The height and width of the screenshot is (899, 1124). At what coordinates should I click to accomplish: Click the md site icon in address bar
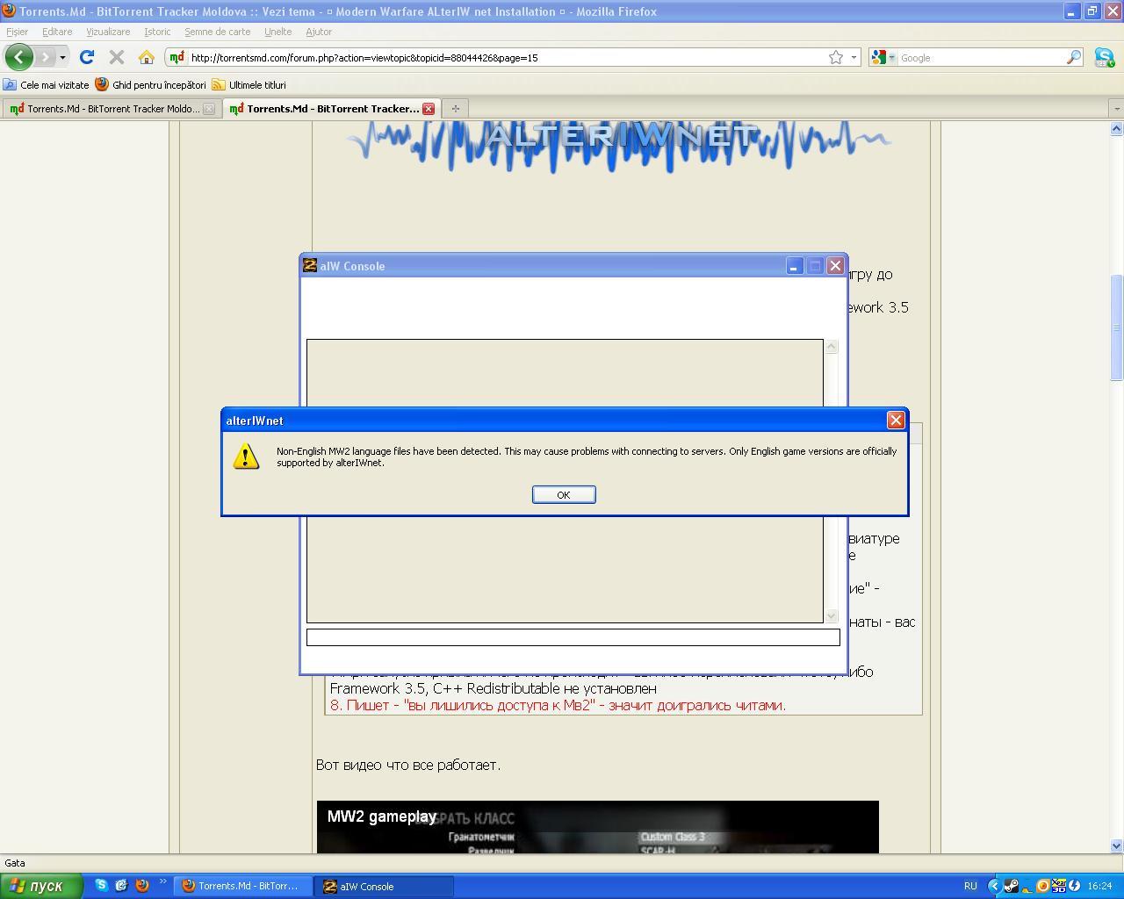[177, 57]
